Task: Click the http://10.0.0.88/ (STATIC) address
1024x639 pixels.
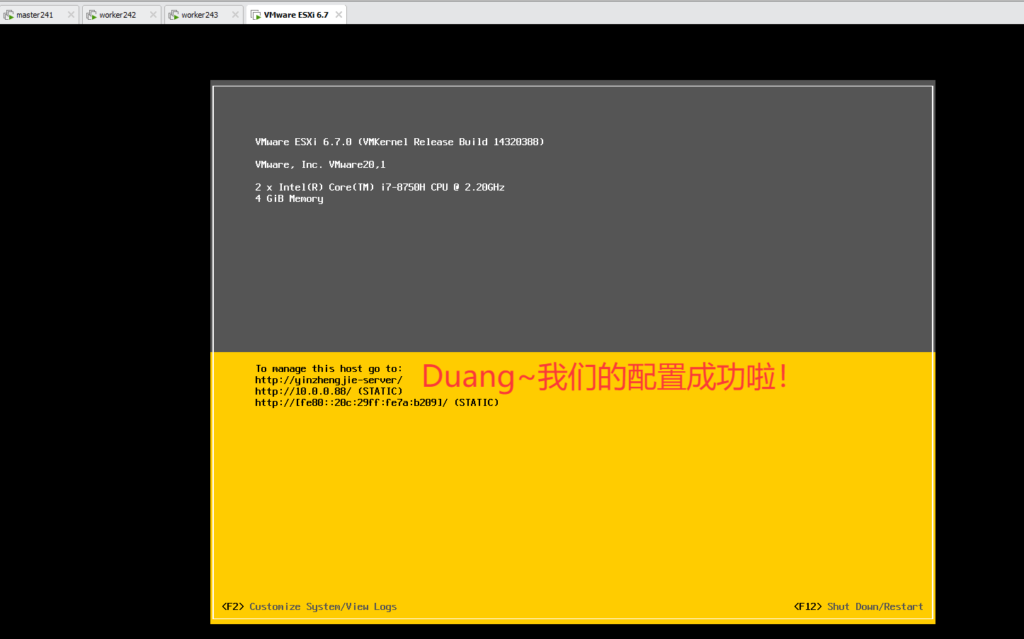Action: [329, 392]
